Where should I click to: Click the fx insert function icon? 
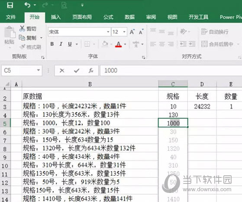pyautogui.click(x=91, y=71)
